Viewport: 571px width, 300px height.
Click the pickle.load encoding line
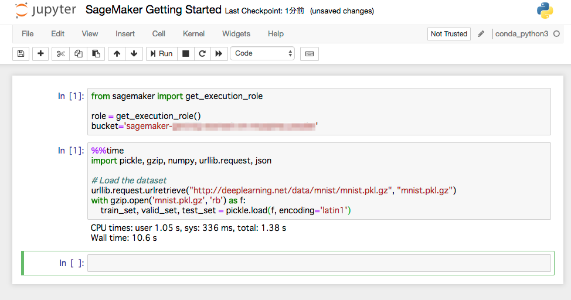tap(226, 210)
